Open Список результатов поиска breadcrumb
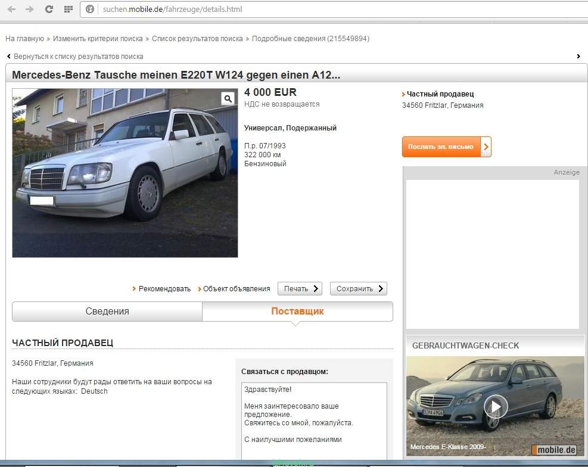Screen dimensions: 588x467 [197, 39]
